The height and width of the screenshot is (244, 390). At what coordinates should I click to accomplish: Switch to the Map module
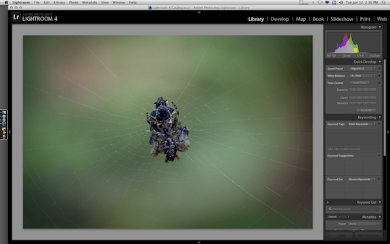(301, 19)
